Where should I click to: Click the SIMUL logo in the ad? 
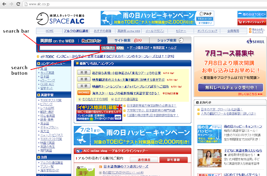[256, 41]
